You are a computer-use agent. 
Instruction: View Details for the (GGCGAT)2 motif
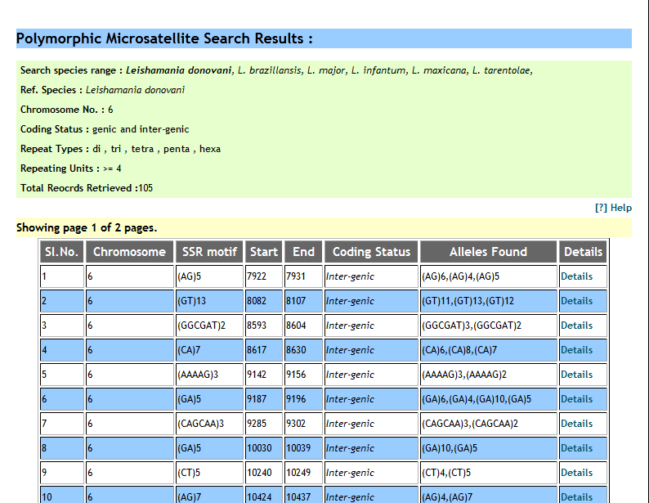coord(576,326)
